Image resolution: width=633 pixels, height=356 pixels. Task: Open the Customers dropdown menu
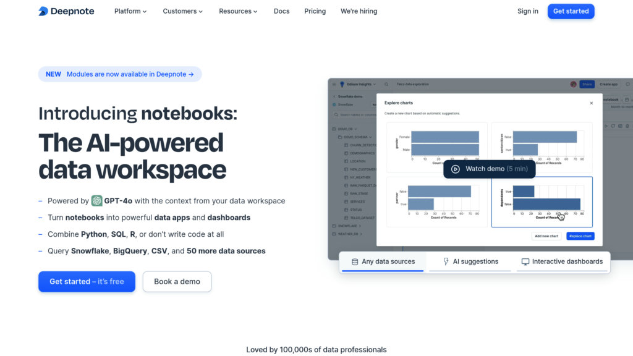click(x=183, y=11)
